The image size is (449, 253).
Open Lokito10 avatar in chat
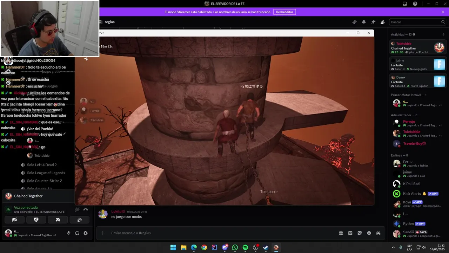coord(103,214)
